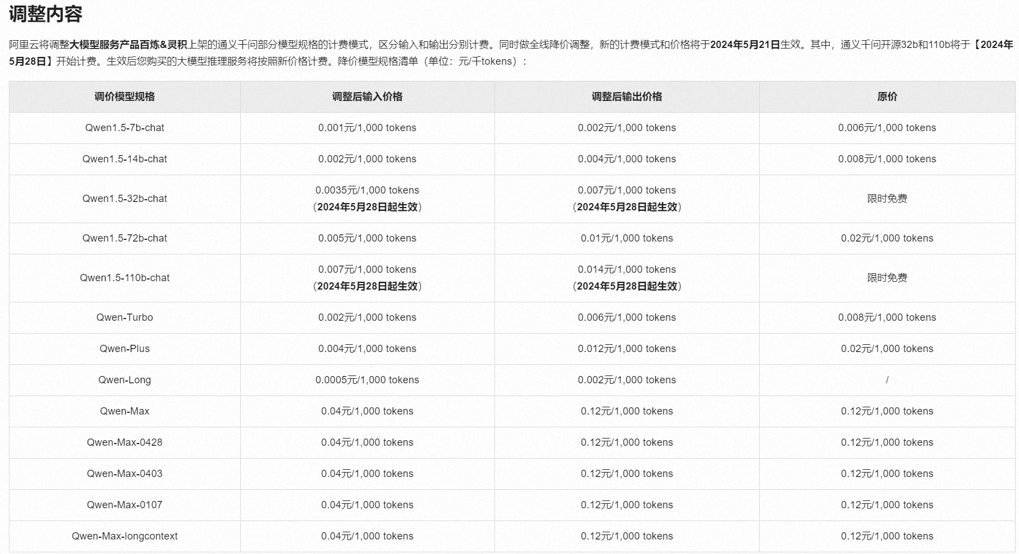Select the Qwen-Max-0428 model name cell
This screenshot has width=1019, height=554.
click(x=125, y=442)
